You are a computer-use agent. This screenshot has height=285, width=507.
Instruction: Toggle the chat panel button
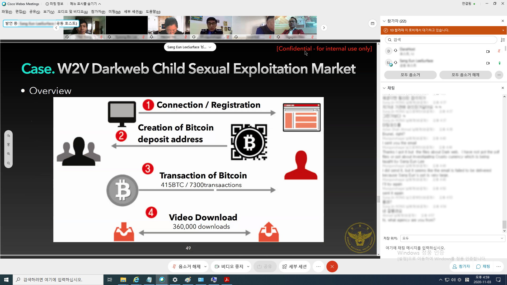(x=483, y=267)
